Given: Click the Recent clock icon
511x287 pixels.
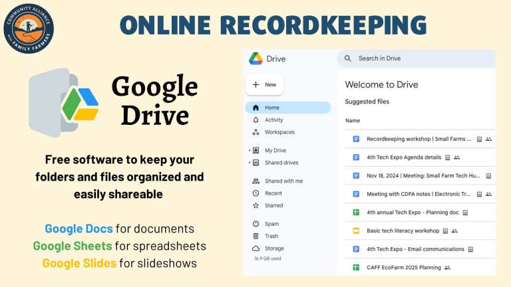Looking at the screenshot, I should (256, 193).
